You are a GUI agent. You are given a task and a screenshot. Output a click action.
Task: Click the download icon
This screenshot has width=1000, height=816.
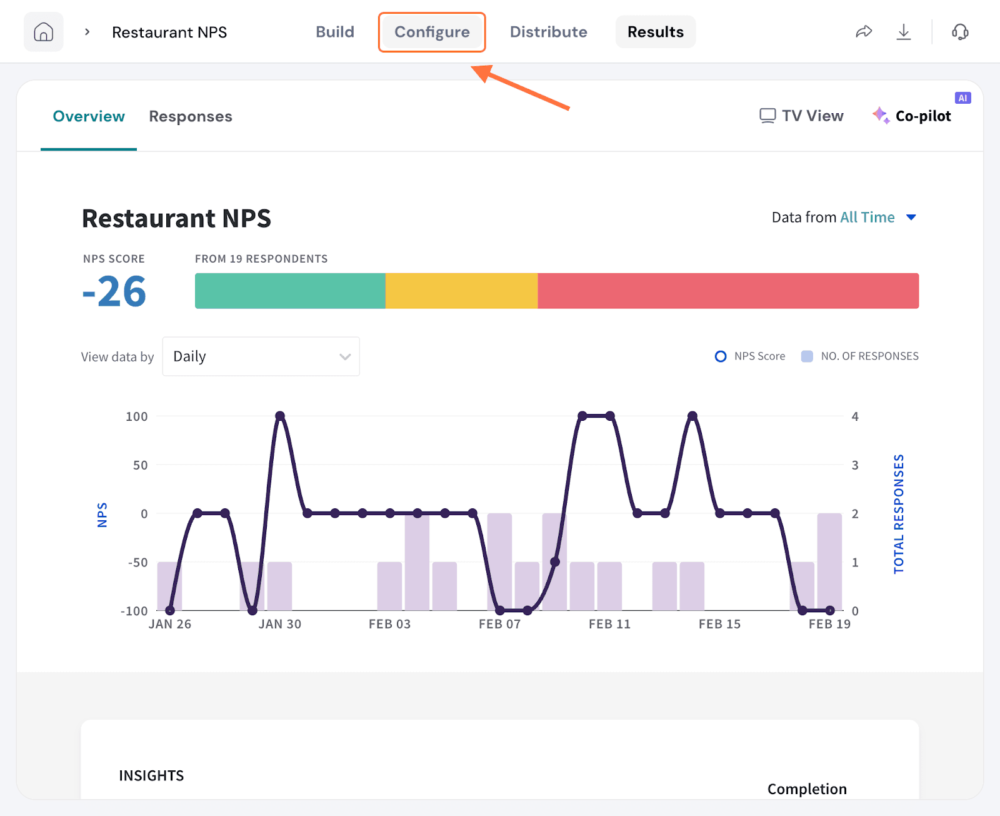[x=904, y=32]
